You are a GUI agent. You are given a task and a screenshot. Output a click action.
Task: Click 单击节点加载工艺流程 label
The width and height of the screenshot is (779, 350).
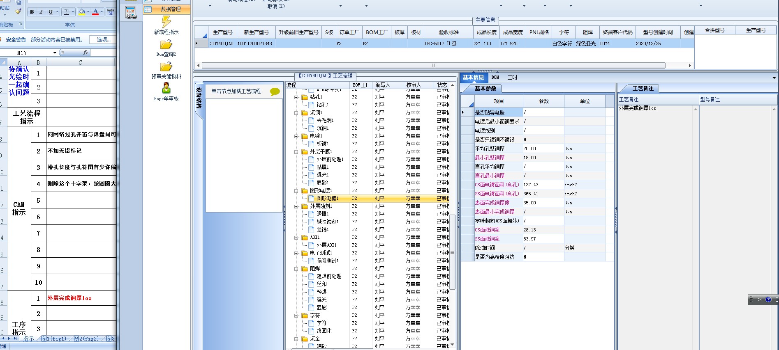[236, 91]
